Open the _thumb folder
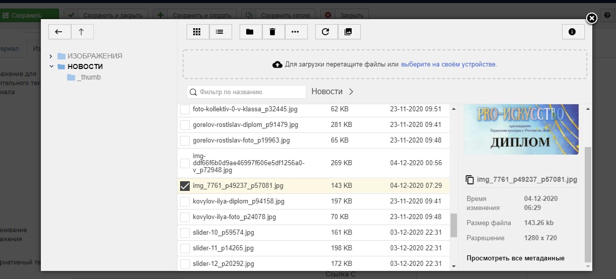Image resolution: width=616 pixels, height=279 pixels. [89, 77]
